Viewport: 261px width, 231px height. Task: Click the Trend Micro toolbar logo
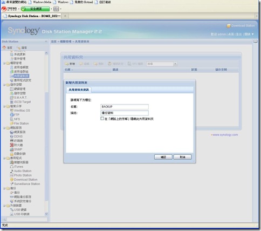tap(9, 9)
